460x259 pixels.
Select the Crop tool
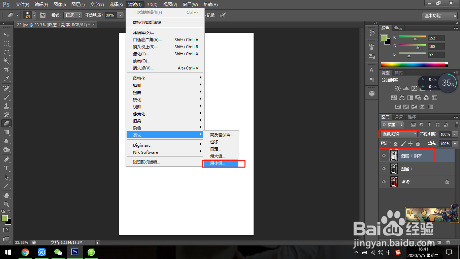pos(6,70)
